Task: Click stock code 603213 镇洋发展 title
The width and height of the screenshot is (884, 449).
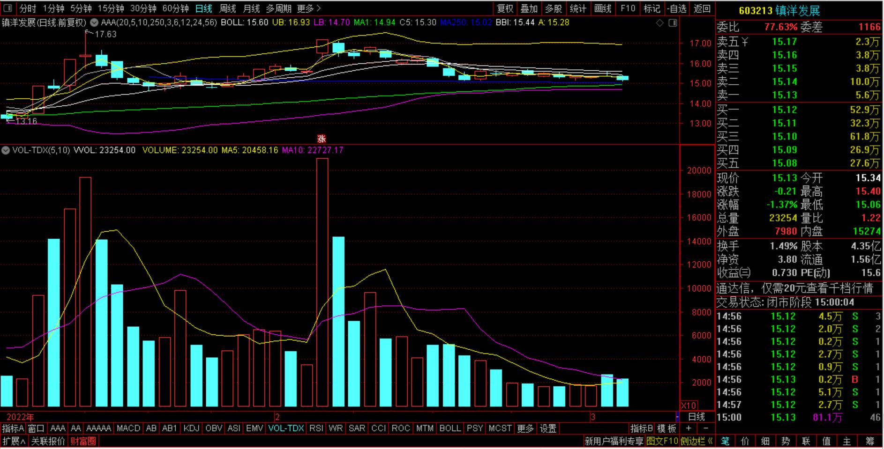Action: [779, 10]
